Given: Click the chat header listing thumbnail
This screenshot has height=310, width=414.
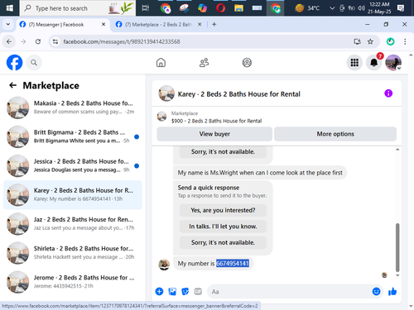Looking at the screenshot, I should [x=166, y=93].
